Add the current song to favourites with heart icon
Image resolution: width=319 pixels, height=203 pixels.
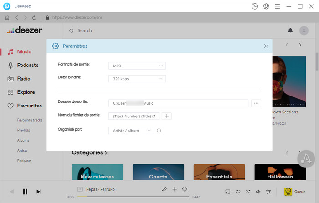click(185, 189)
